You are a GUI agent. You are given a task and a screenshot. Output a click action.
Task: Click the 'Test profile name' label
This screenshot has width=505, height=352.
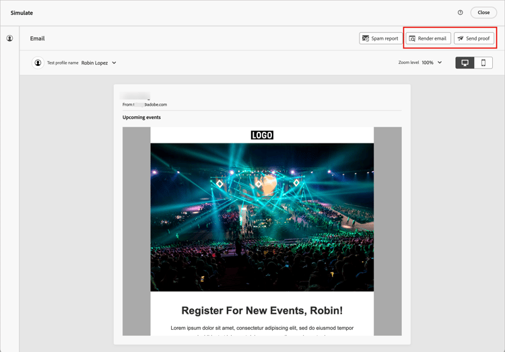[x=63, y=63]
